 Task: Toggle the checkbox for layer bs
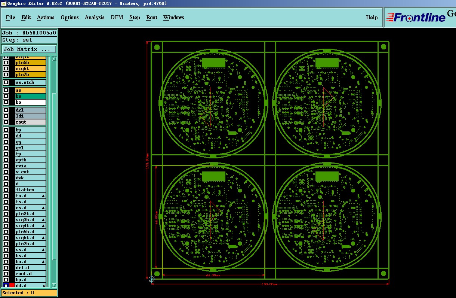pos(6,96)
